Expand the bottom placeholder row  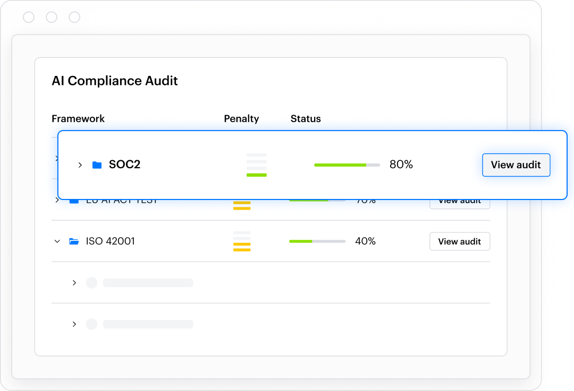pos(74,324)
